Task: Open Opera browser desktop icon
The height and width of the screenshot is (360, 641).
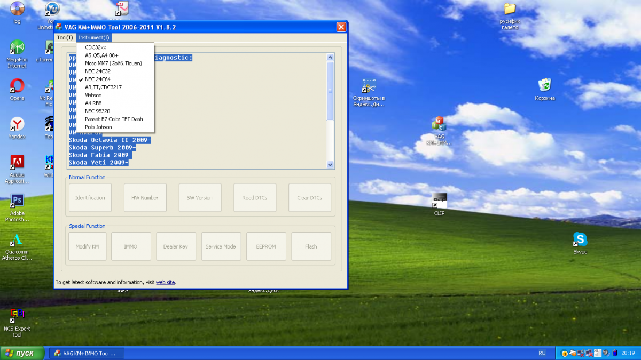Action: 17,86
